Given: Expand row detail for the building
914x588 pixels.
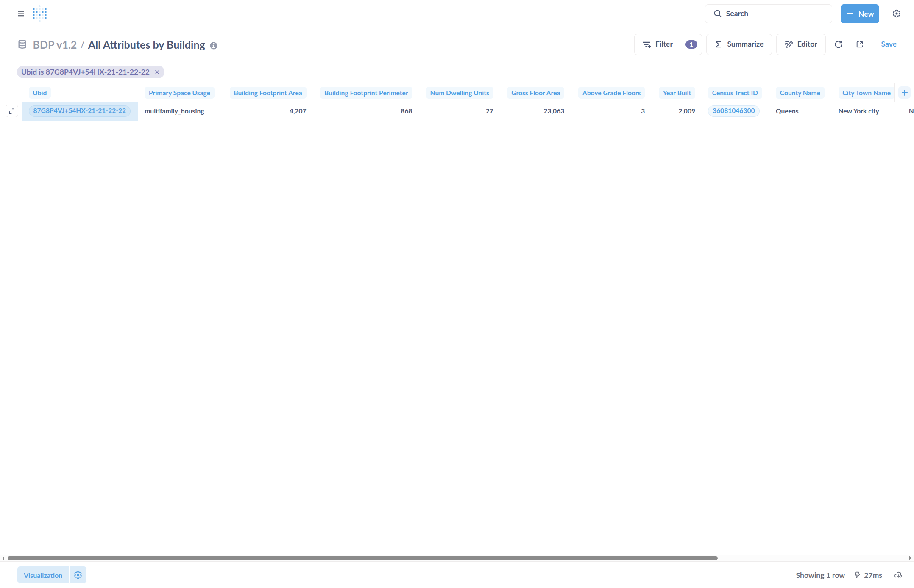Looking at the screenshot, I should pyautogui.click(x=12, y=111).
